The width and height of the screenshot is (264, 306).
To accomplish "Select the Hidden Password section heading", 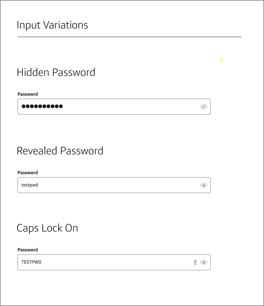I will (x=56, y=73).
